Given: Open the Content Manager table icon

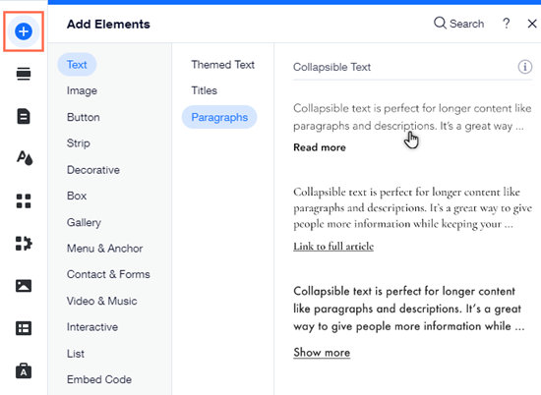Looking at the screenshot, I should (x=24, y=328).
